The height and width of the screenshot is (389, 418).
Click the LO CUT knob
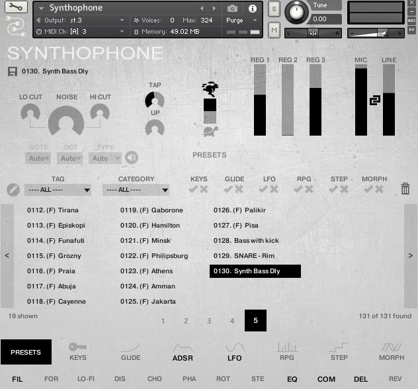(x=30, y=112)
